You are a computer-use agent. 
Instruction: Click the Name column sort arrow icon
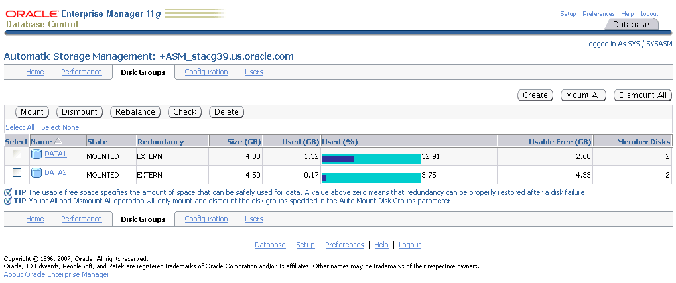pyautogui.click(x=58, y=141)
